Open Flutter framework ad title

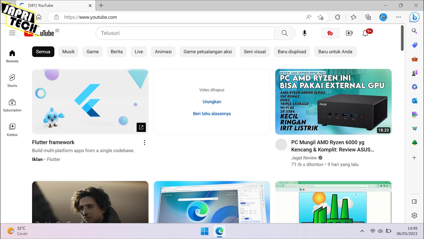pyautogui.click(x=53, y=142)
